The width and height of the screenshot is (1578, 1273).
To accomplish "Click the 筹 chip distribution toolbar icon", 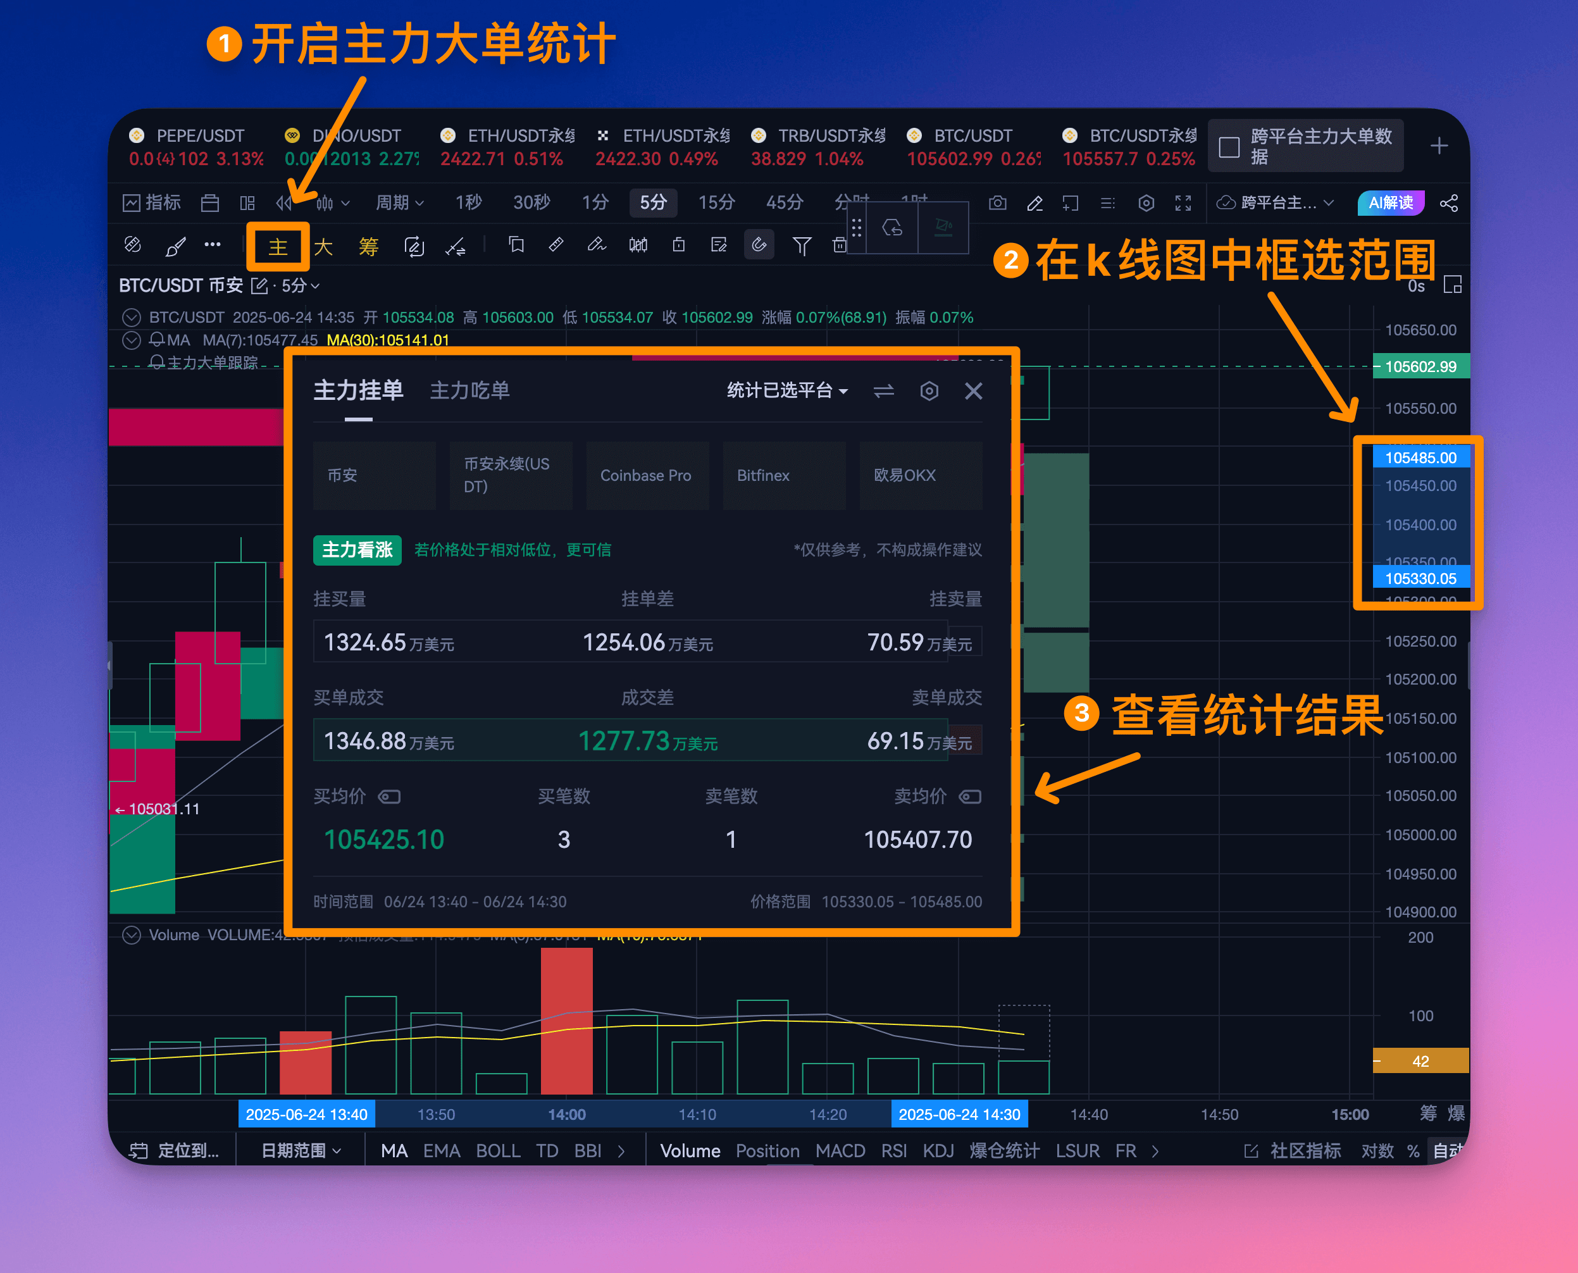I will (x=369, y=246).
